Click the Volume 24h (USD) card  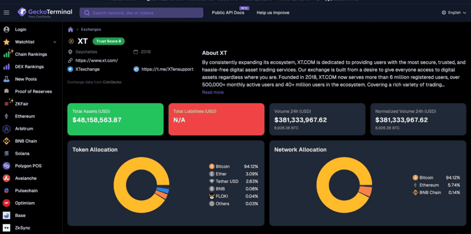317,119
